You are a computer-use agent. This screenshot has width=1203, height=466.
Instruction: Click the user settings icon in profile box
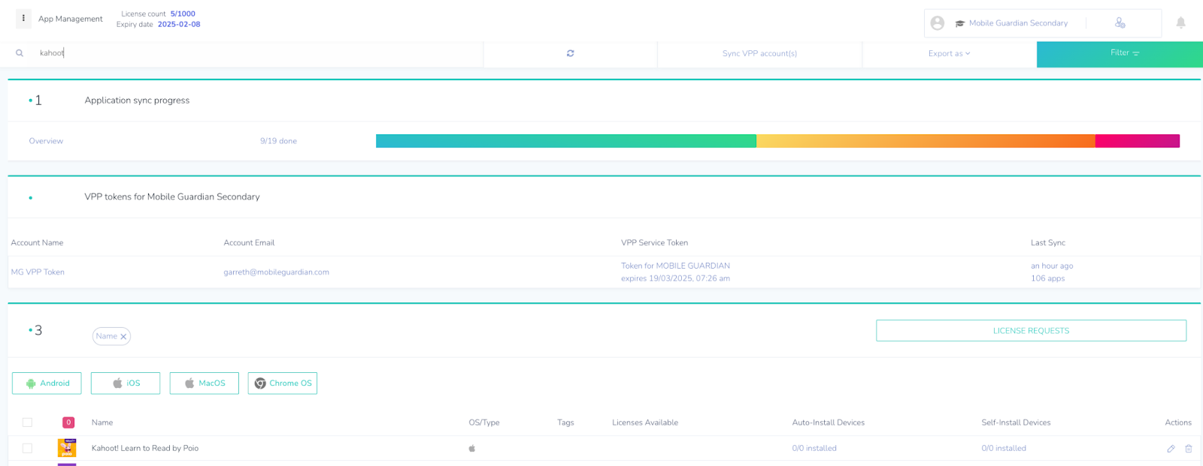point(1120,23)
